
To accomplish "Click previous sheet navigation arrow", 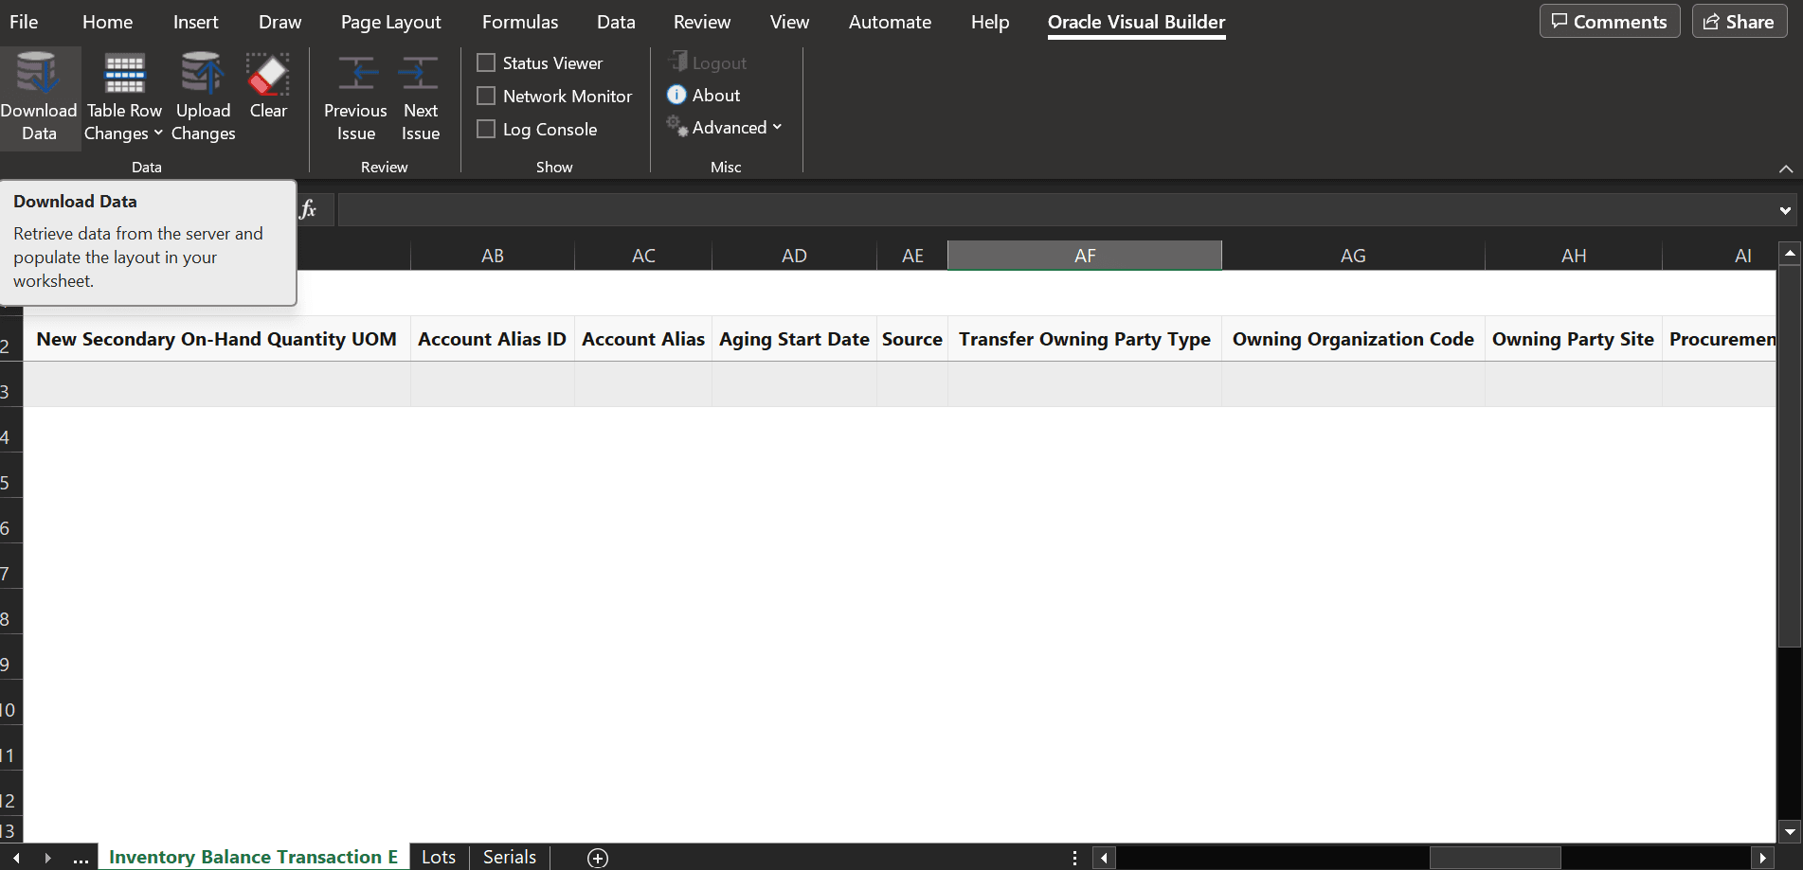I will coord(16,858).
